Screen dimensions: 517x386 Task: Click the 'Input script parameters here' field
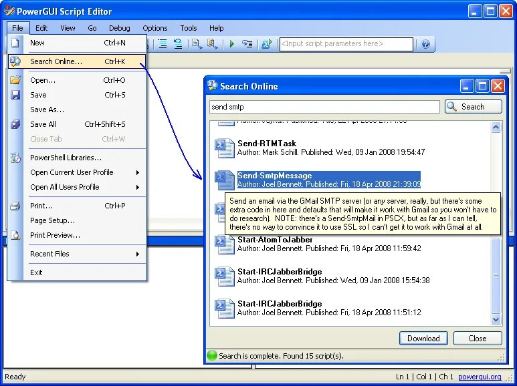click(x=346, y=44)
